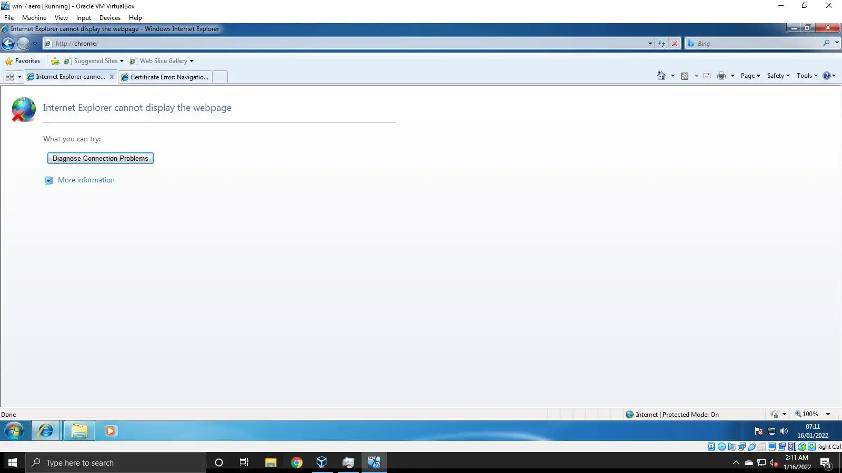
Task: Open the Tools menu
Action: (807, 76)
